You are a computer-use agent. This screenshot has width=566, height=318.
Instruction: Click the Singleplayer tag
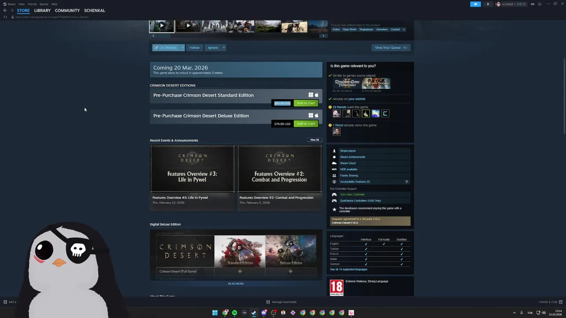coord(366,30)
